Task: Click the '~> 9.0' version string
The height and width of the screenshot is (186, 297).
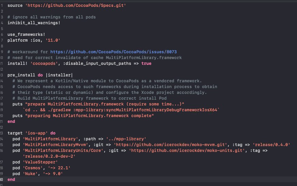Action: click(53, 174)
